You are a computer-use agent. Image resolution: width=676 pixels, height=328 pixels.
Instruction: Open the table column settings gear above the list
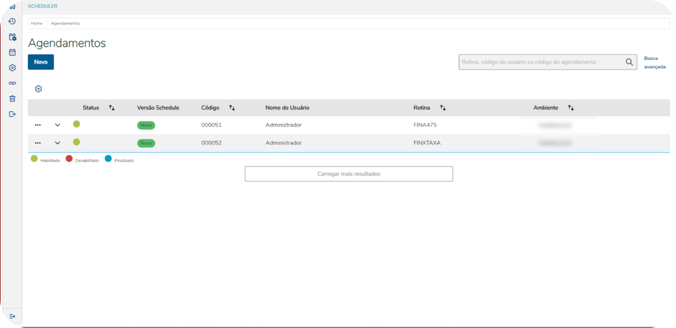pyautogui.click(x=38, y=88)
